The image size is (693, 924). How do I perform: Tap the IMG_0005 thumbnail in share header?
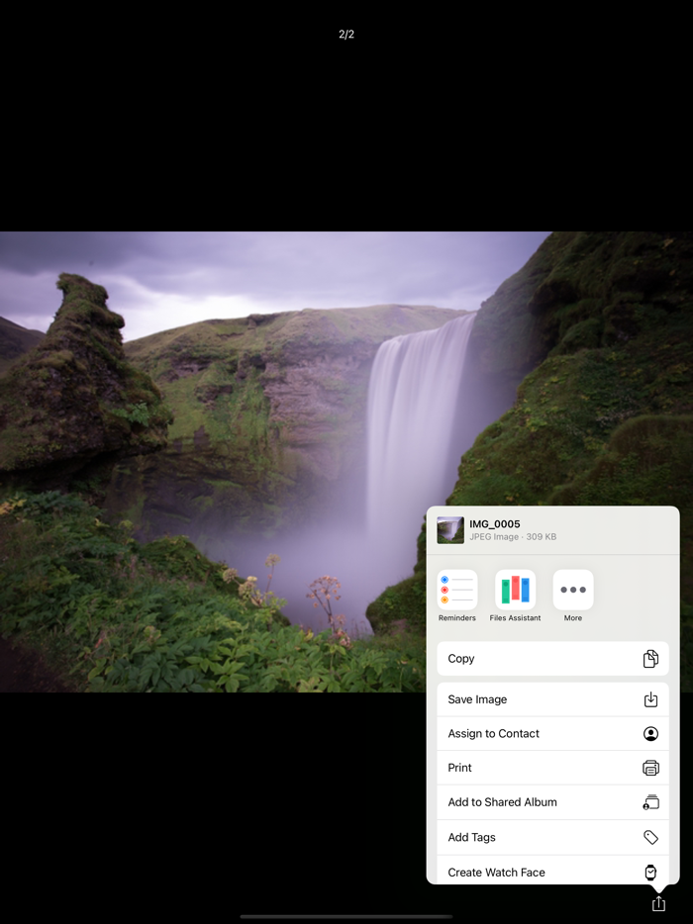tap(450, 530)
